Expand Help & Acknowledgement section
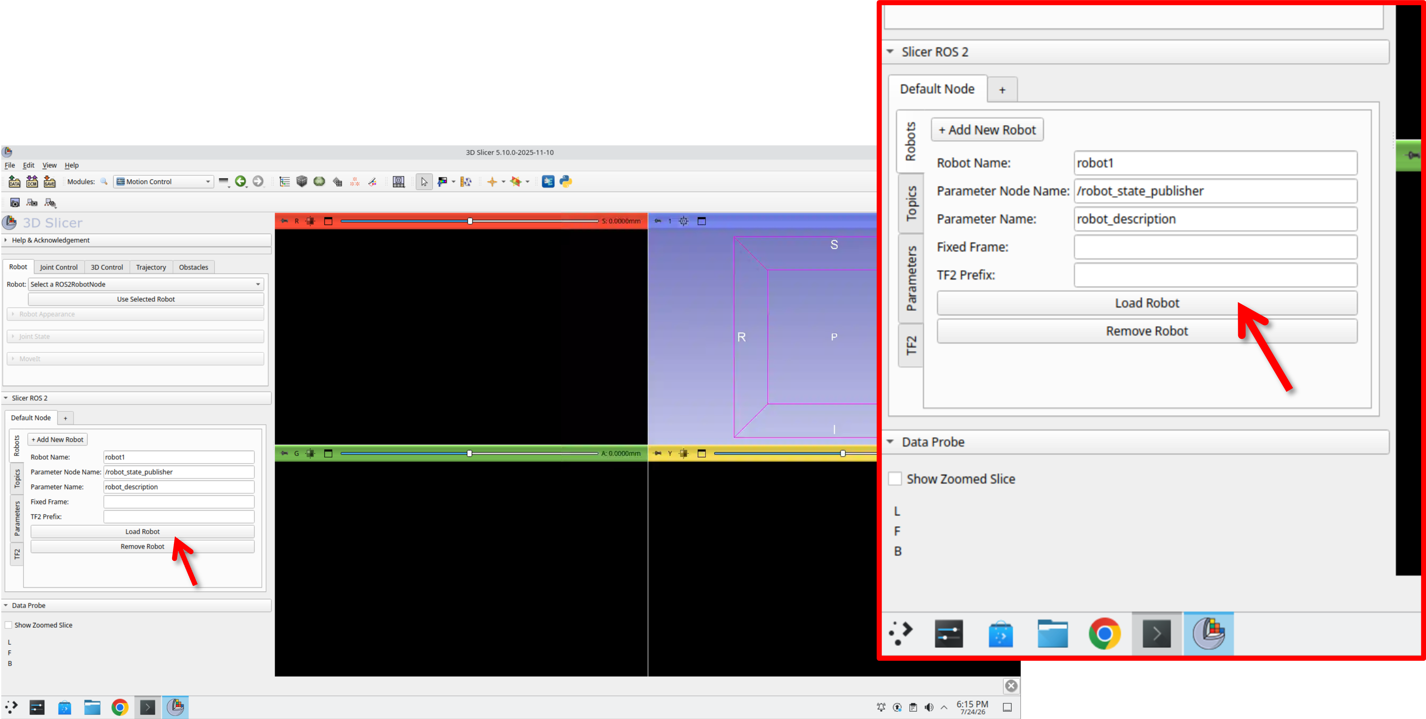Image resolution: width=1426 pixels, height=719 pixels. (x=137, y=240)
